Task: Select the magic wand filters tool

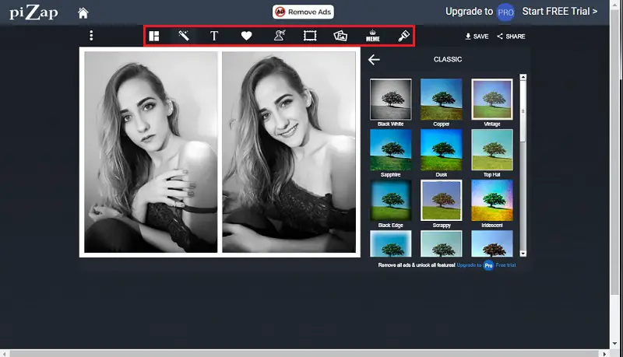Action: (184, 36)
